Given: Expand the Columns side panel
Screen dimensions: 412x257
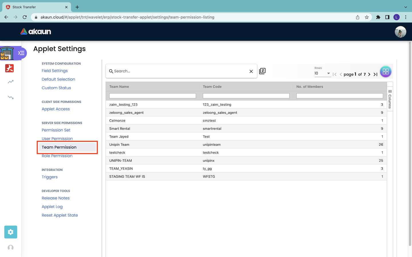Looking at the screenshot, I should pos(390,99).
